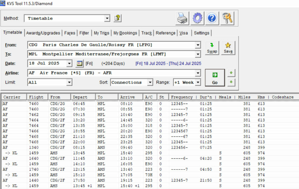
Task: Switch to the Track tab
Action: (147, 33)
